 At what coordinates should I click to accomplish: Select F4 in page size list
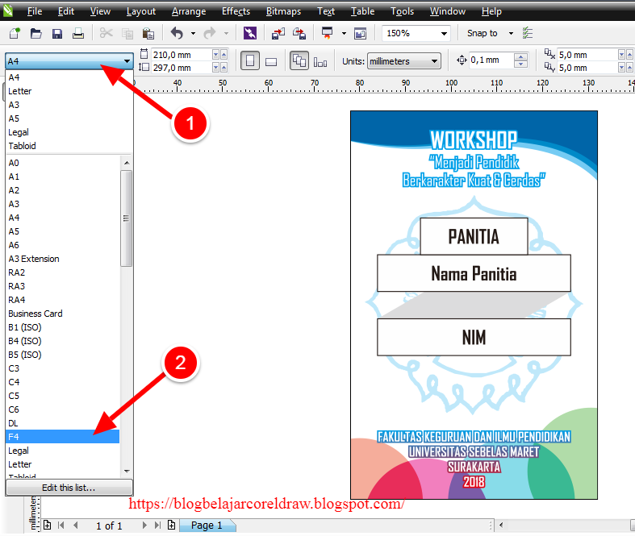point(63,437)
